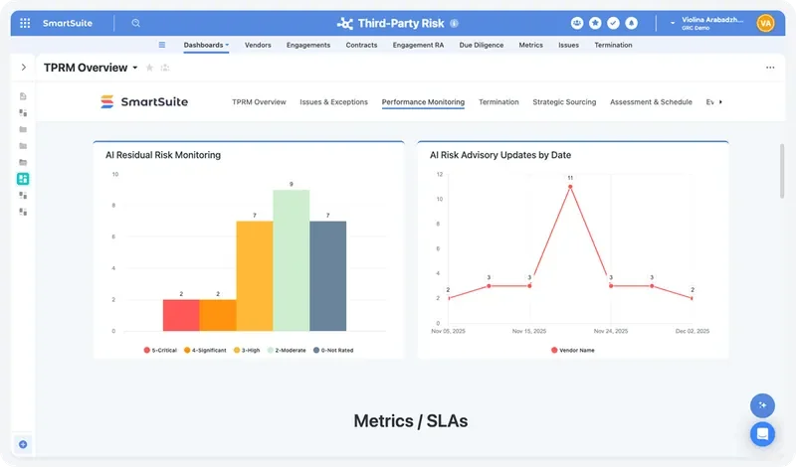Open the apps grid launcher
The image size is (796, 467).
[25, 23]
